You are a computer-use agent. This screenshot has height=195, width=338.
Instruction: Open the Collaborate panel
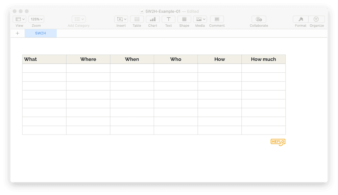coord(259,19)
